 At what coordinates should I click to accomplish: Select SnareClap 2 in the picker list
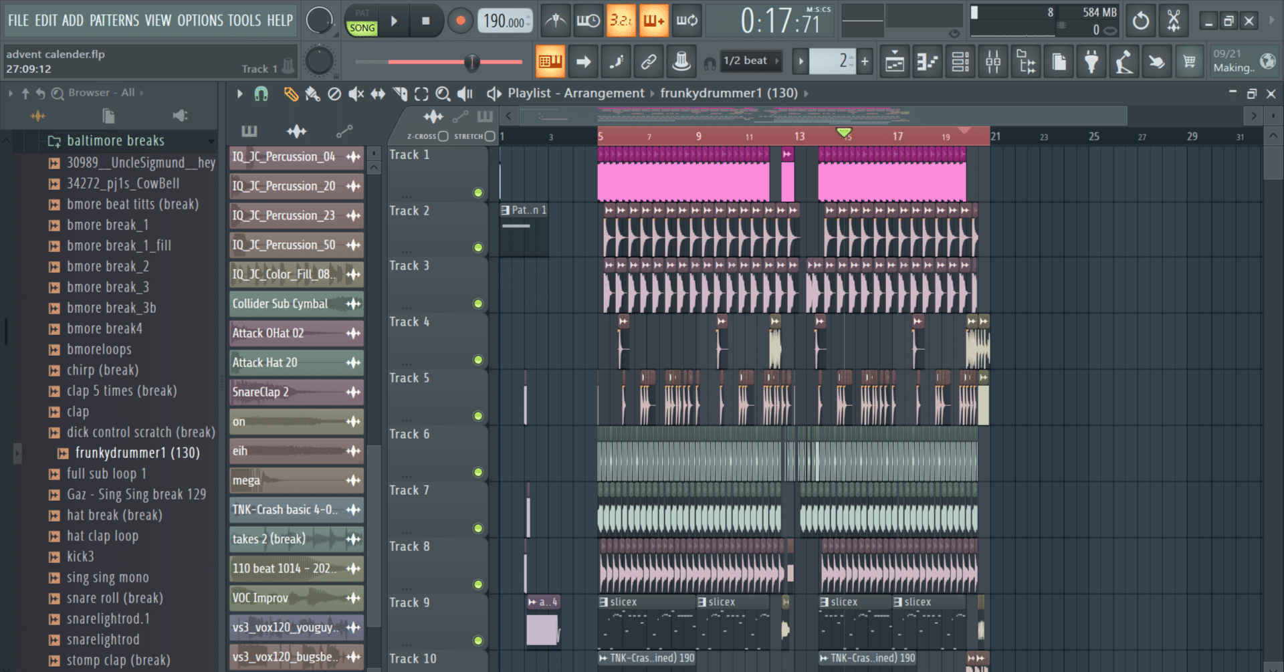(296, 392)
